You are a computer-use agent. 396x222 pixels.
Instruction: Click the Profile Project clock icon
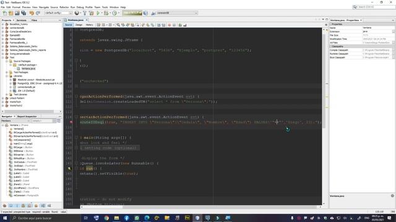coord(114,13)
